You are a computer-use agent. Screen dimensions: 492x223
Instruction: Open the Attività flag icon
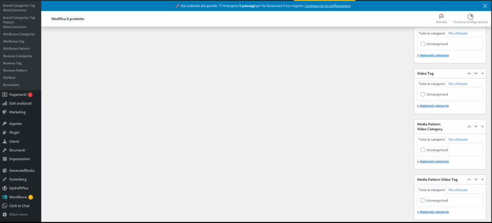tap(441, 17)
